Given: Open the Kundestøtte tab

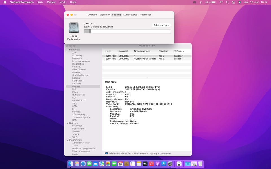Looking at the screenshot, I should (x=130, y=15).
